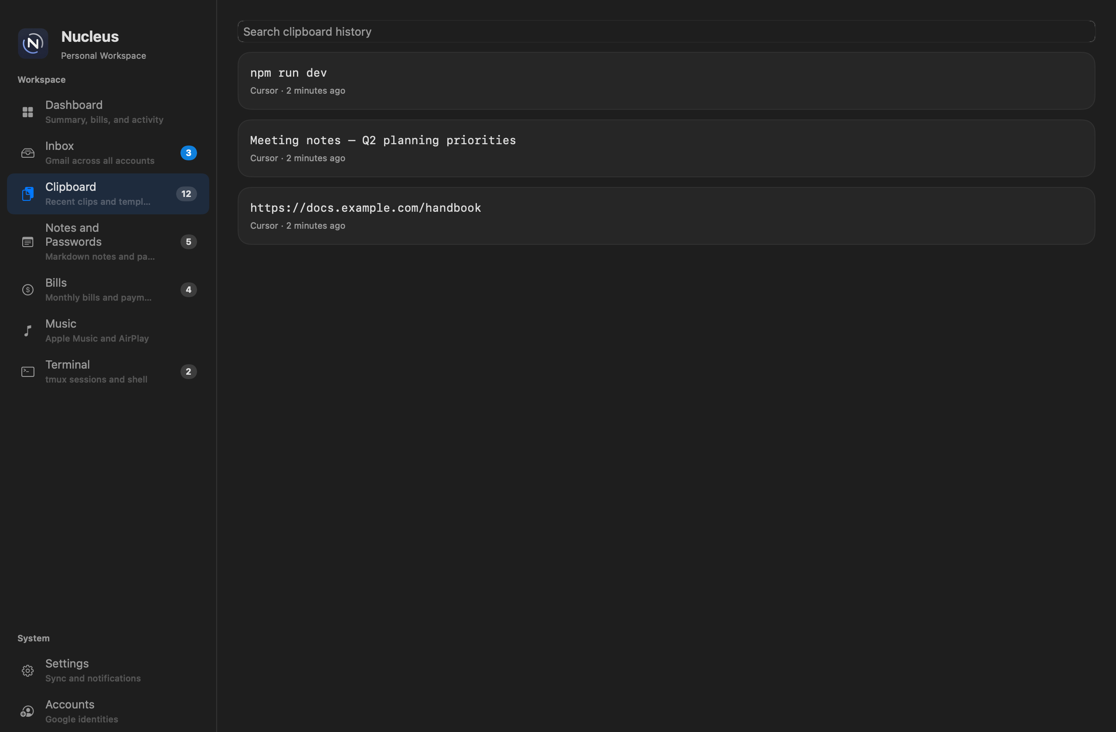Click the Notes and Passwords icon

[x=27, y=242]
